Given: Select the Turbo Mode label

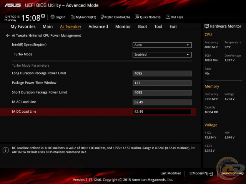Looking at the screenshot, I should click(x=23, y=54).
